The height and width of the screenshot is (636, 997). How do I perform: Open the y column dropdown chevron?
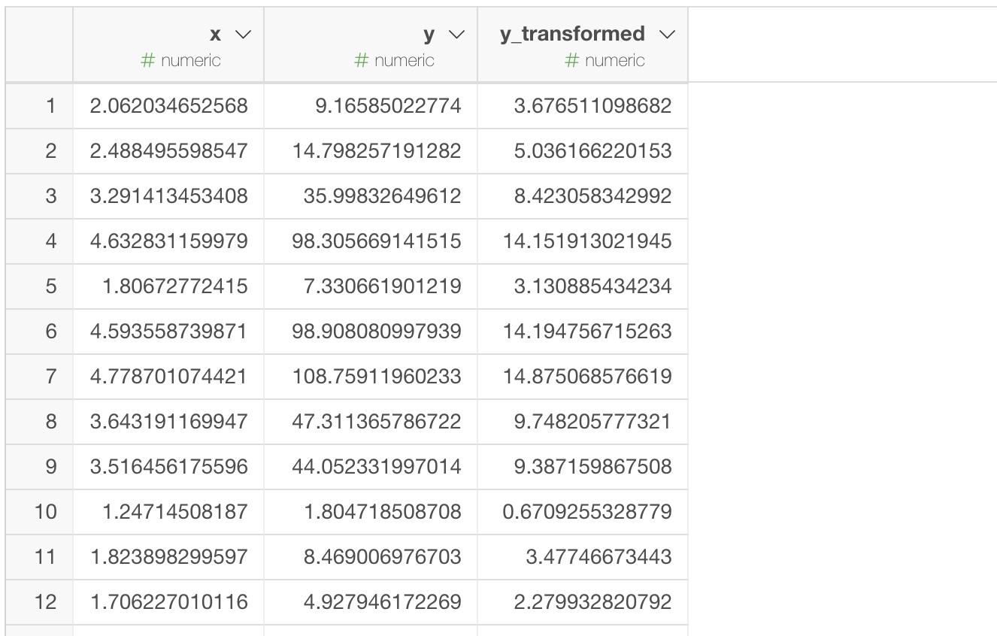pos(456,35)
